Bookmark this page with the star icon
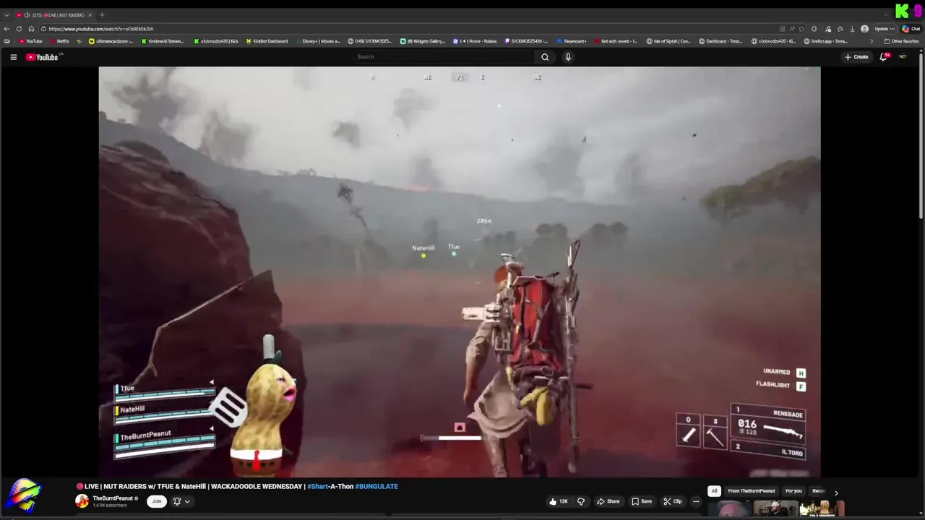Screen dimensions: 925x520 point(801,29)
